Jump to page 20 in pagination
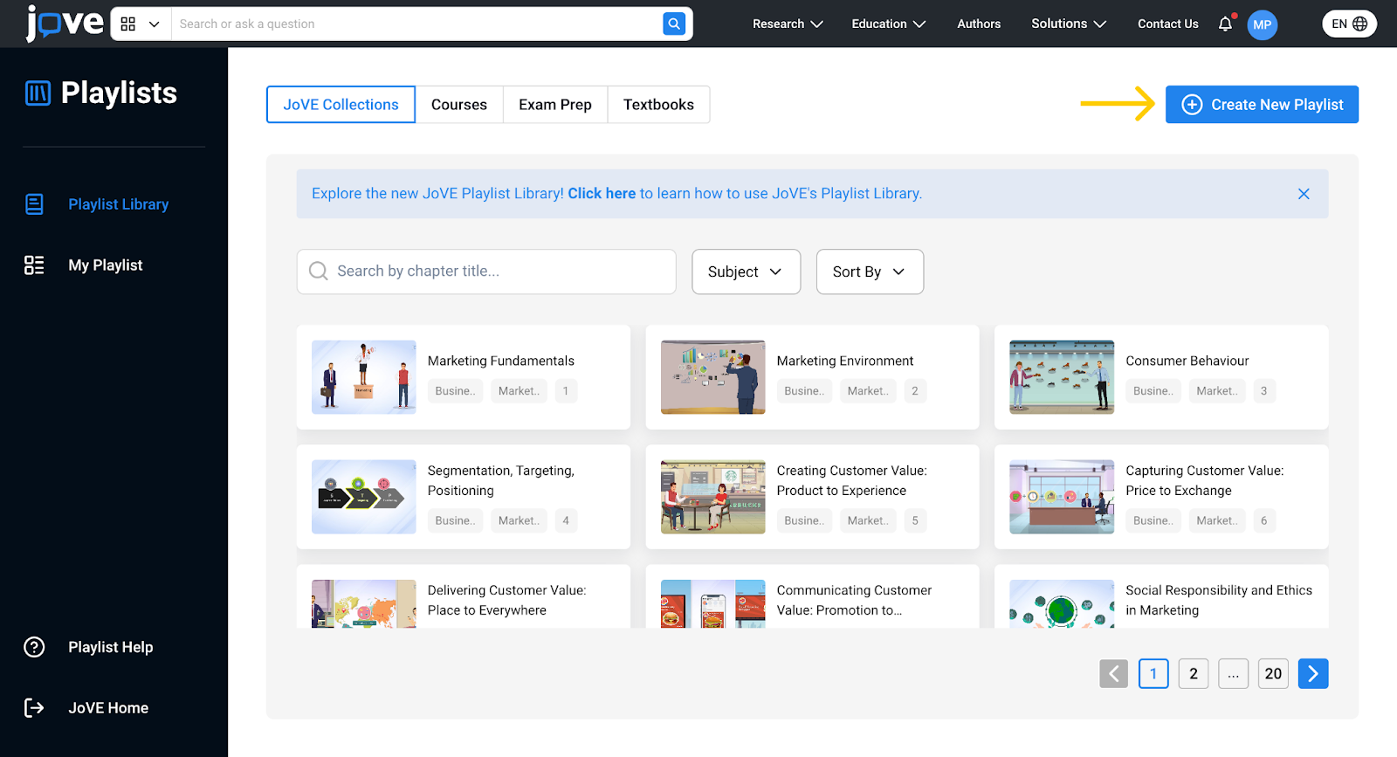1397x757 pixels. click(1273, 673)
